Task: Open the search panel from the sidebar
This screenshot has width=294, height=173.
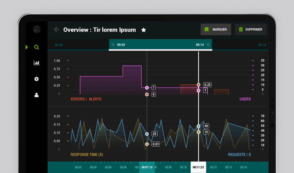Action: click(36, 47)
